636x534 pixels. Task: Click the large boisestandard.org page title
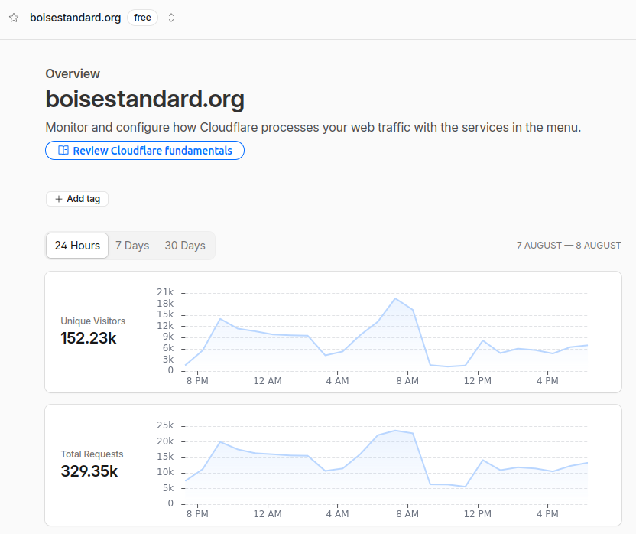pyautogui.click(x=144, y=99)
